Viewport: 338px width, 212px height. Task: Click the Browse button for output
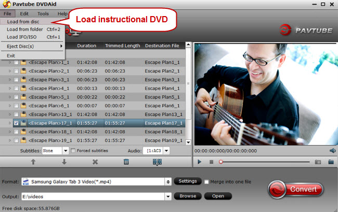188,196
